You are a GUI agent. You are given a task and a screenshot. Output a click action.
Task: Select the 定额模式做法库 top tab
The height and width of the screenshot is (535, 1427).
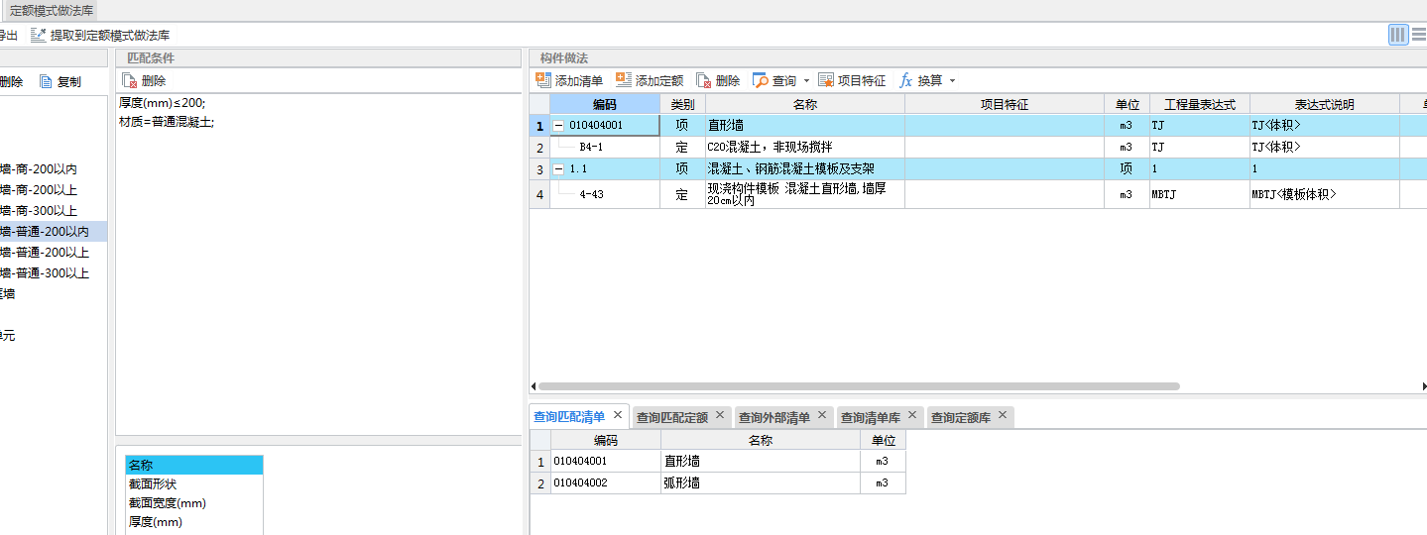tap(52, 10)
